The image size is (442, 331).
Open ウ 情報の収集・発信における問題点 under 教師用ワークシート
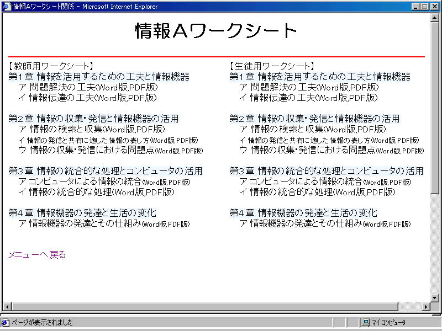click(110, 150)
